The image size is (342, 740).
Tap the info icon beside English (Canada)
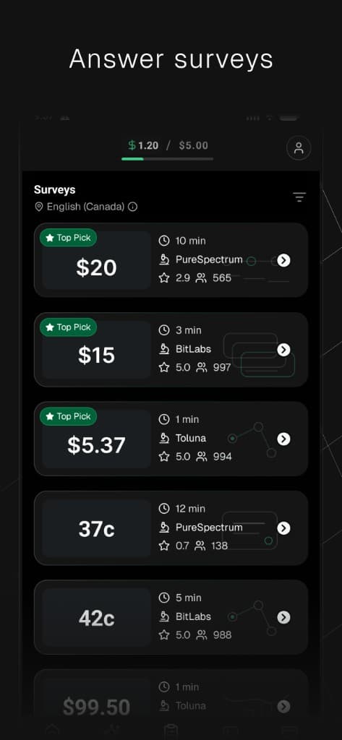click(133, 207)
